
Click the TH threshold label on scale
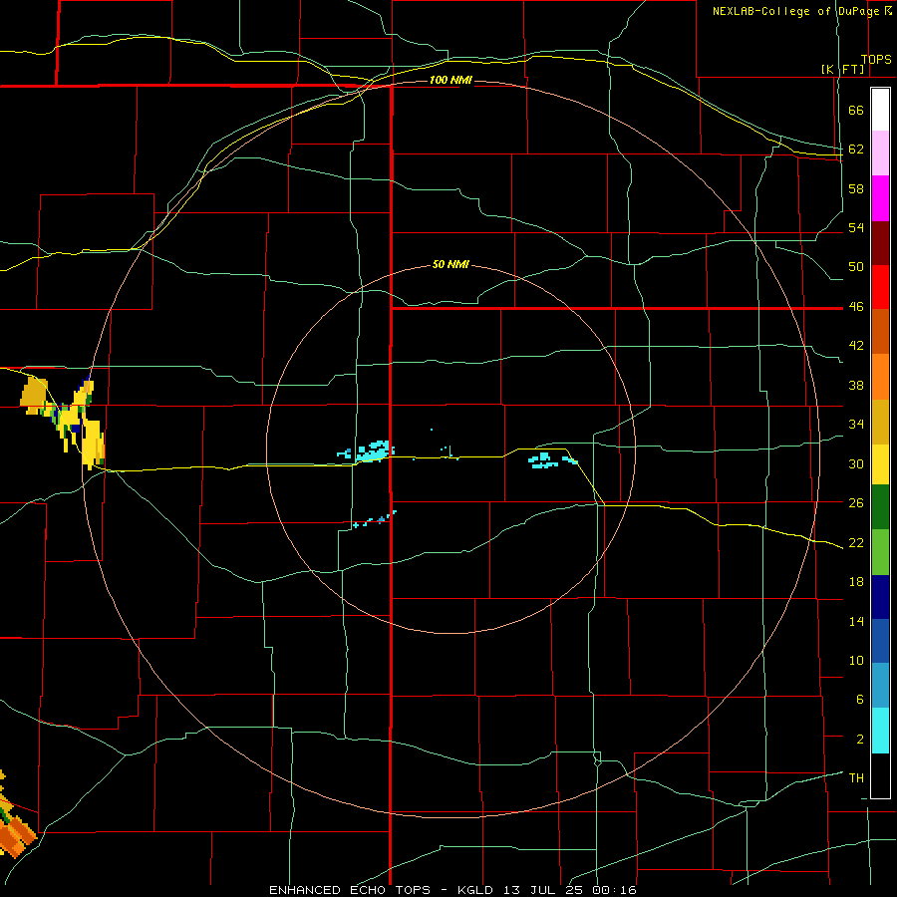pyautogui.click(x=856, y=777)
